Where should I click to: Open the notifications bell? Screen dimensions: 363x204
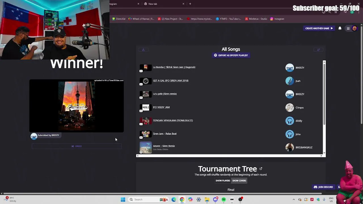pyautogui.click(x=340, y=28)
